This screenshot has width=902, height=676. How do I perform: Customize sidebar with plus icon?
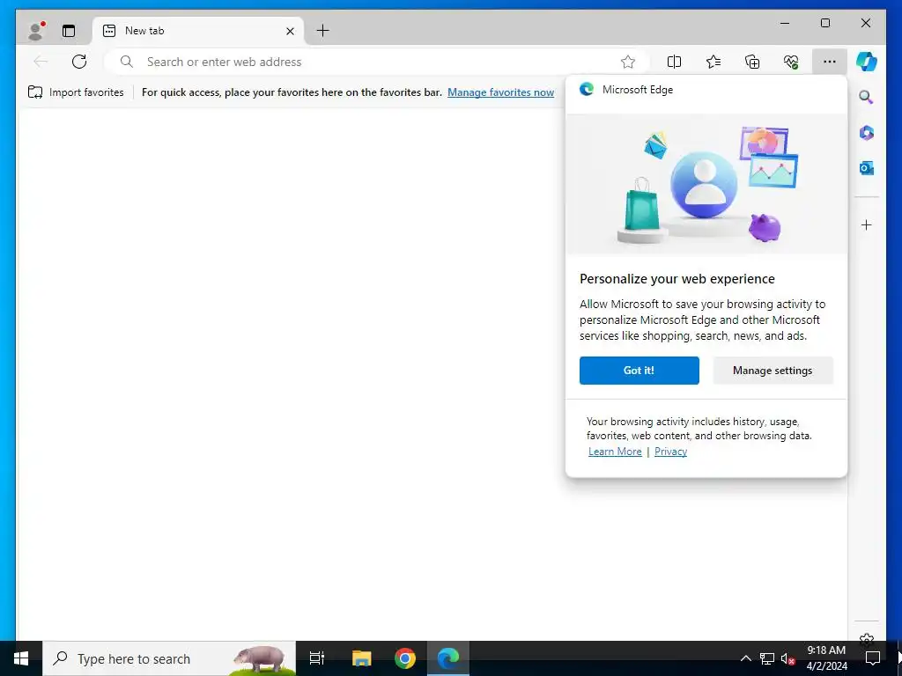(867, 224)
